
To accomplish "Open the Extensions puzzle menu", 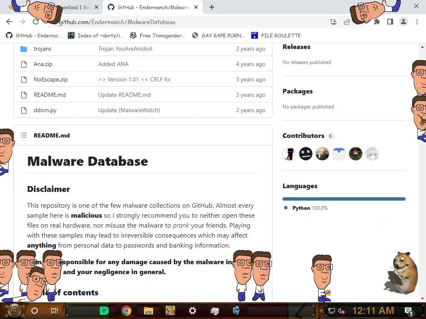I will tap(377, 22).
